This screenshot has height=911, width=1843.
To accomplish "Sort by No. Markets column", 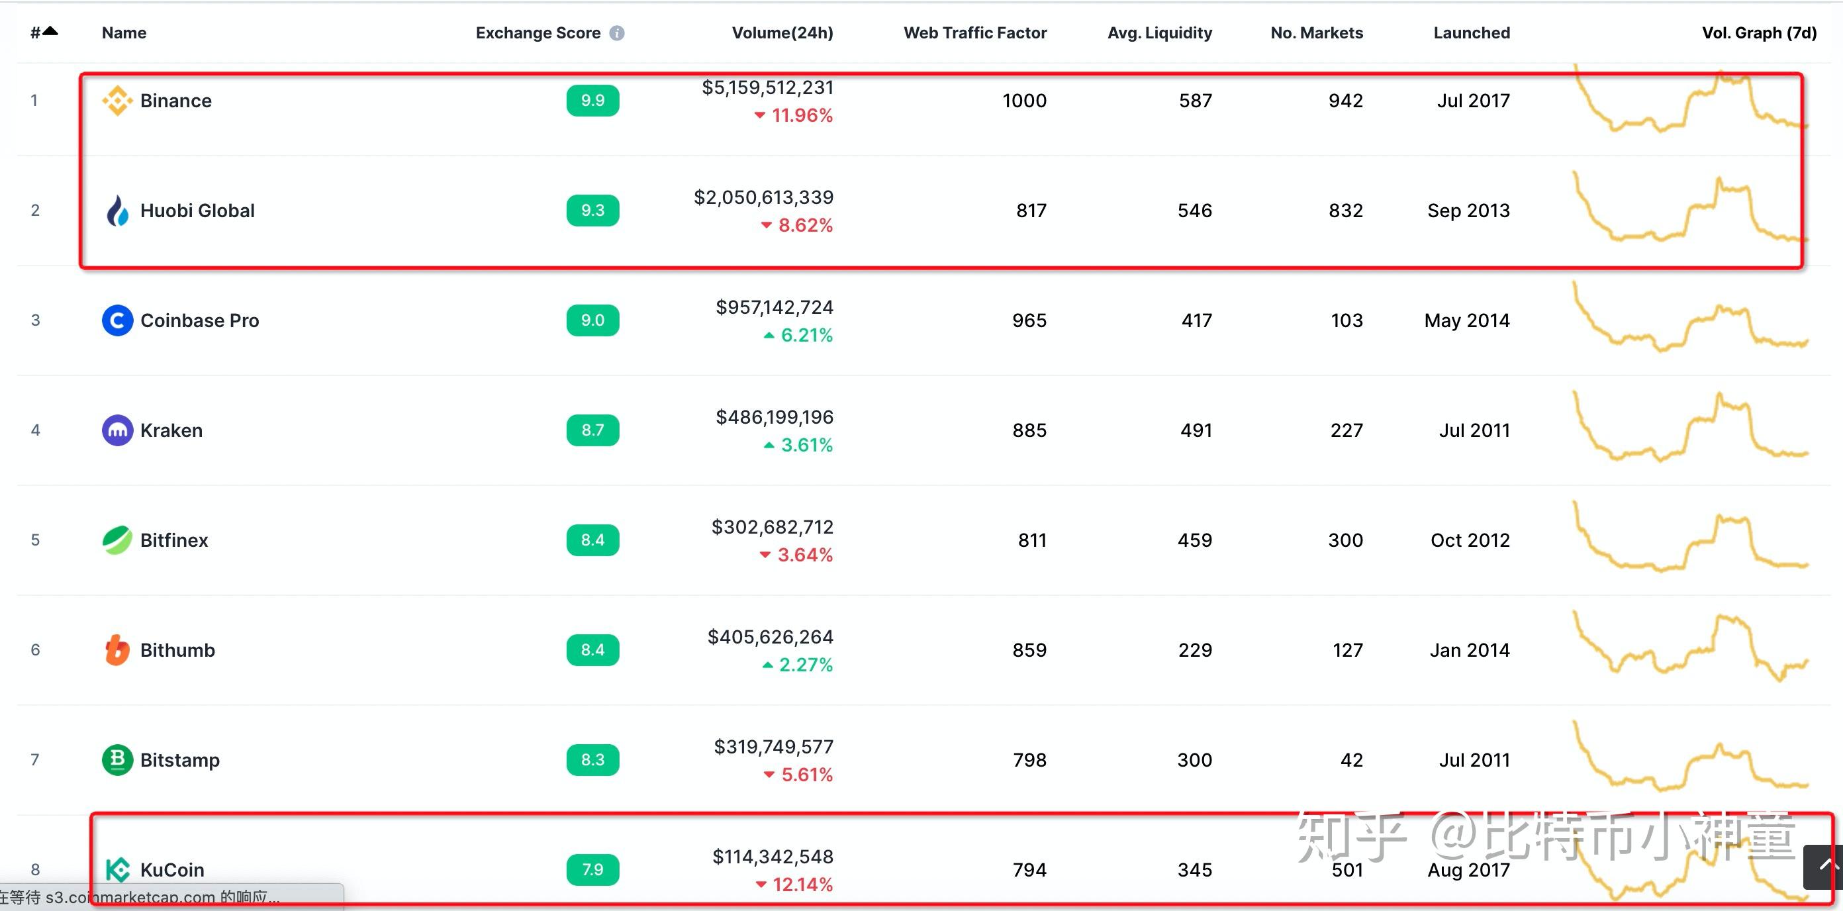I will point(1317,33).
